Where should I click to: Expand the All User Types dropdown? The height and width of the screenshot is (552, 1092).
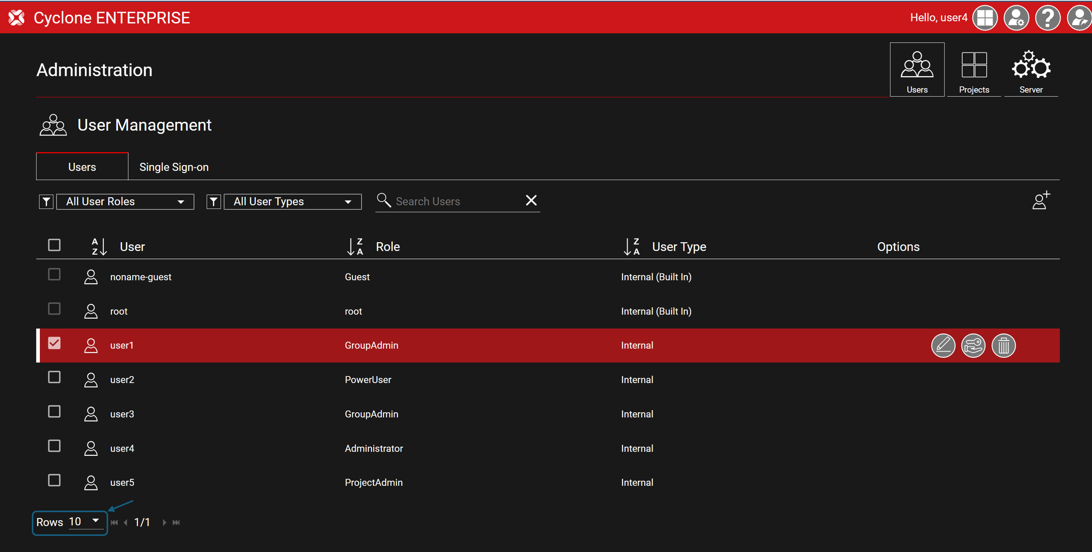click(293, 201)
